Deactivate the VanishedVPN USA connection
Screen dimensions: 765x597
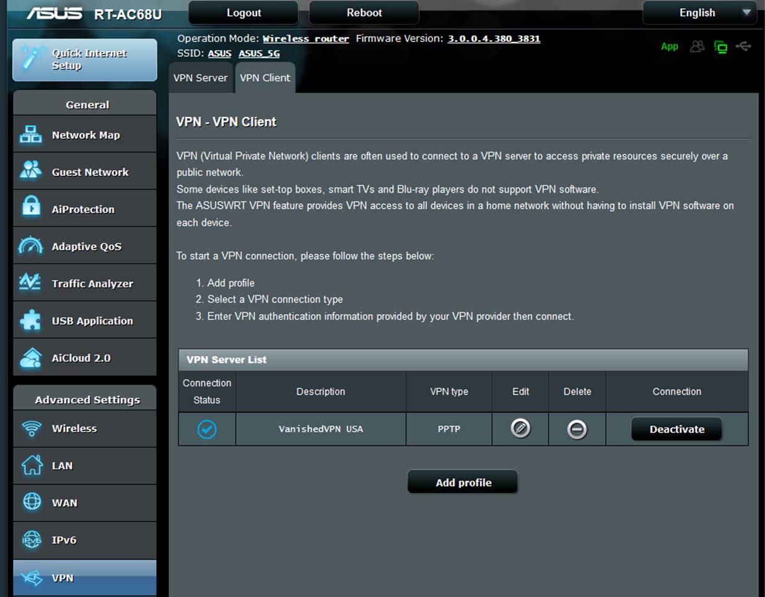[676, 429]
